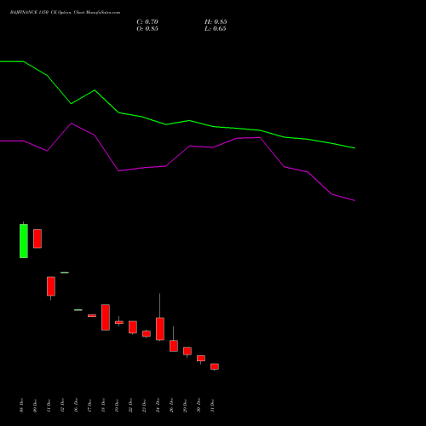Select the red candle for 26 Dec
The image size is (426, 426).
[x=174, y=346]
